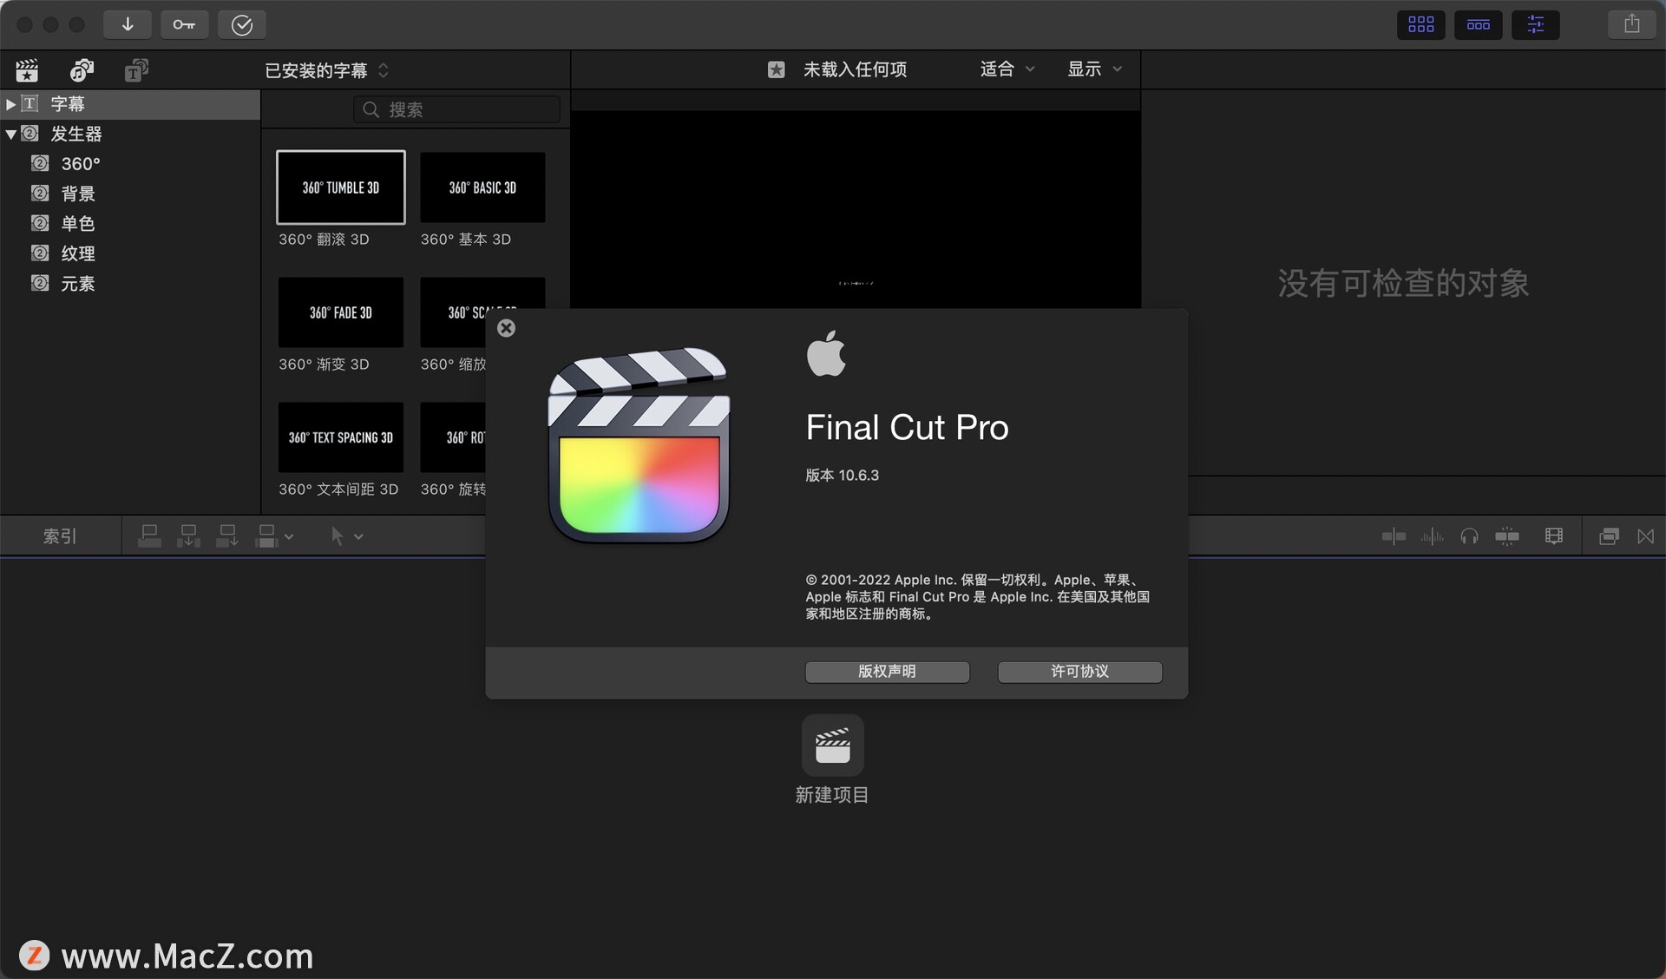Click 许可协议 button in about dialog
The width and height of the screenshot is (1666, 979).
click(x=1079, y=670)
